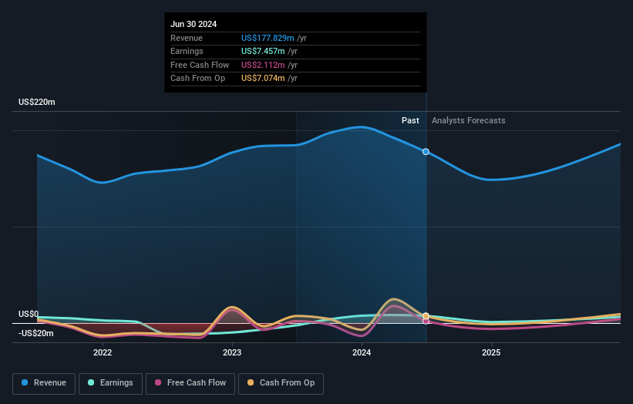Click the Earnings label in the tooltip
Image resolution: width=633 pixels, height=404 pixels.
[187, 51]
